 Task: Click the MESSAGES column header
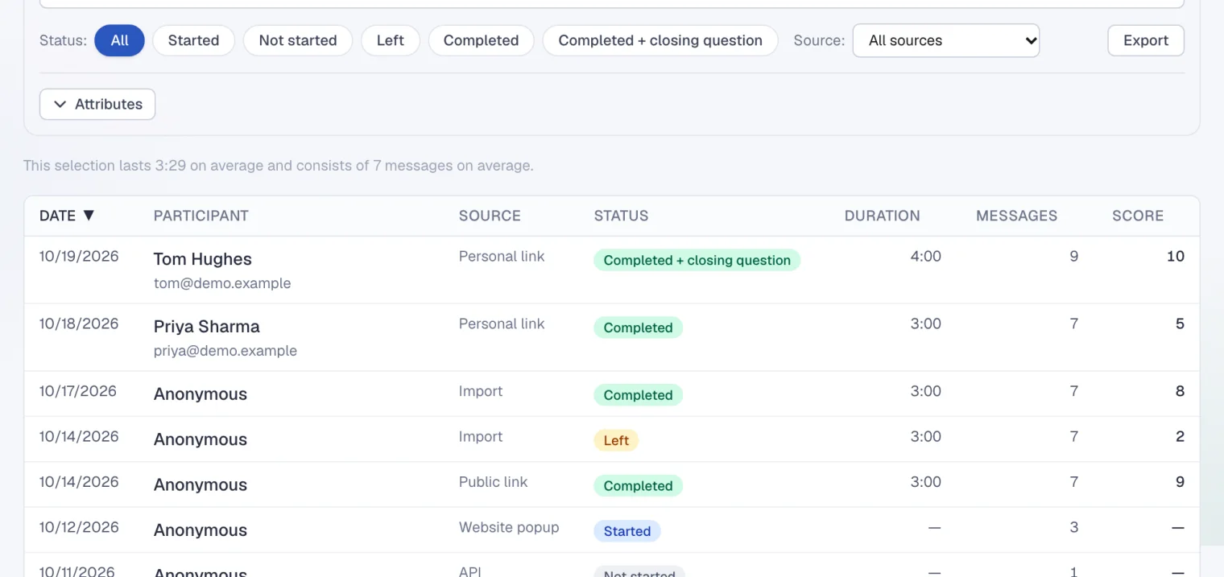coord(1016,216)
